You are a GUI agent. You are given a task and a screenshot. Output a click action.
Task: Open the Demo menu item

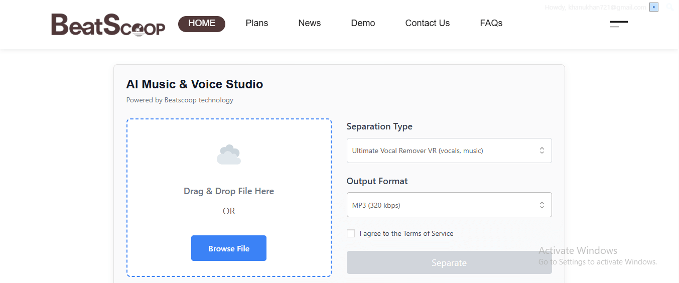click(x=363, y=24)
